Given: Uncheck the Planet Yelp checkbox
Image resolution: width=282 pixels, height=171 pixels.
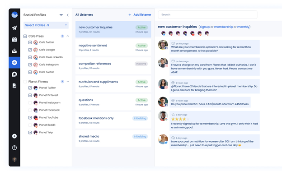Looking at the screenshot, I should tap(30, 133).
